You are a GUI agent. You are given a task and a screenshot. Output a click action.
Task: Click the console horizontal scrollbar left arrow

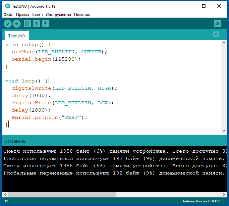coord(5,195)
